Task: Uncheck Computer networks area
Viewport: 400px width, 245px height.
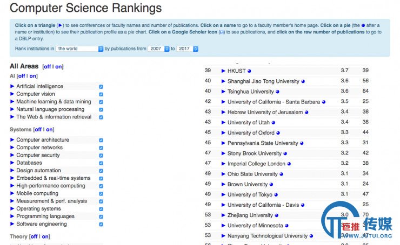Action: (101, 148)
